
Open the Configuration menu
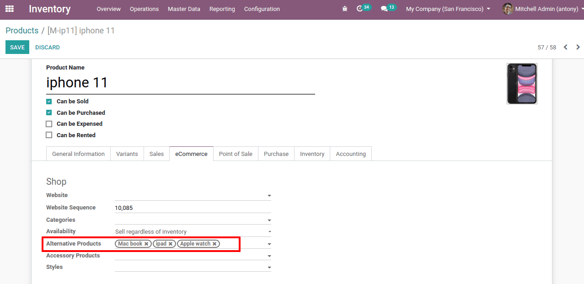pyautogui.click(x=262, y=9)
